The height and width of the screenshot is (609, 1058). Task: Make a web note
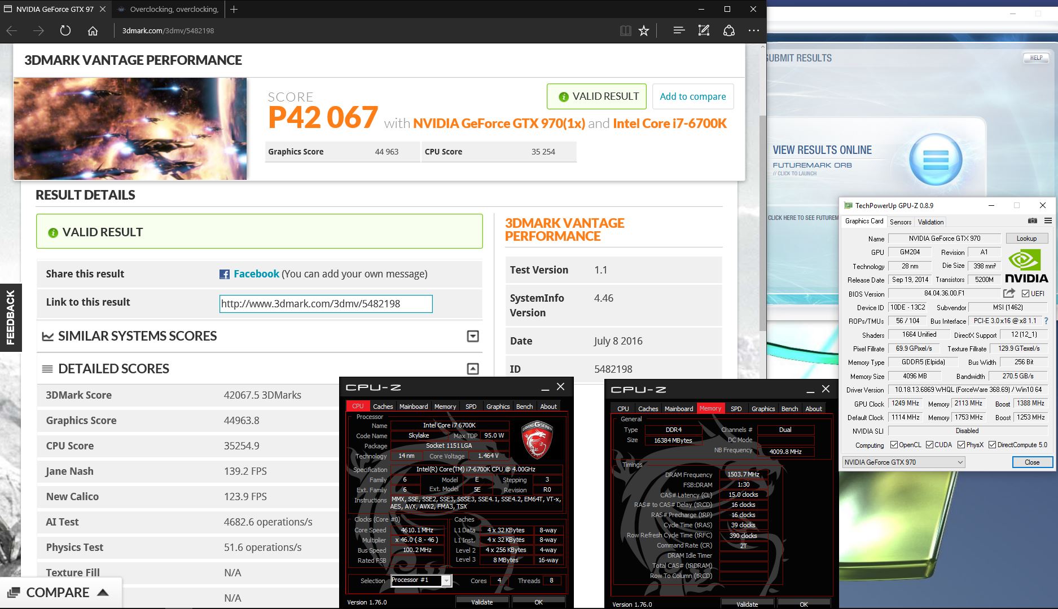[704, 30]
